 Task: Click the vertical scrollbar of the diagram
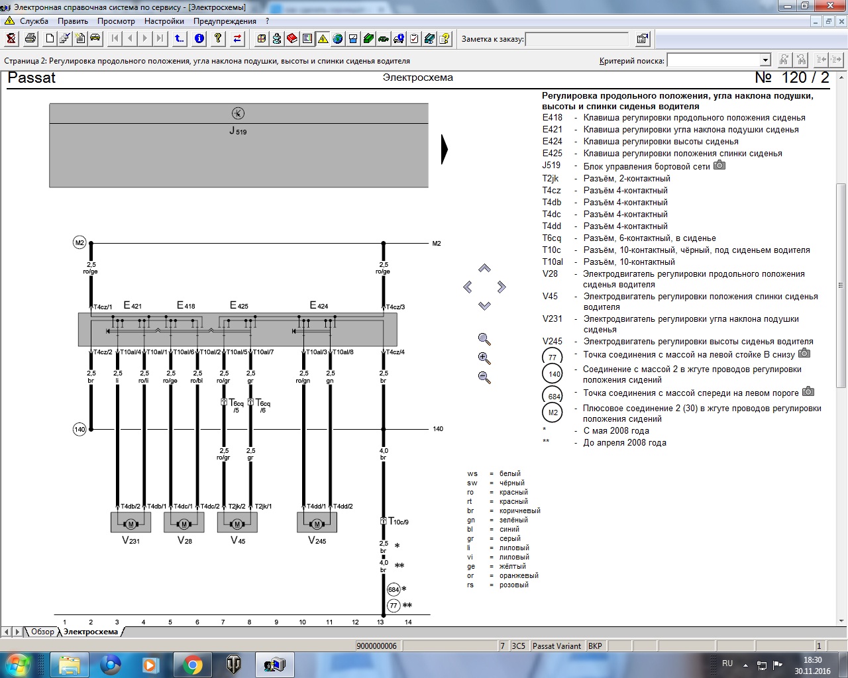point(841,285)
